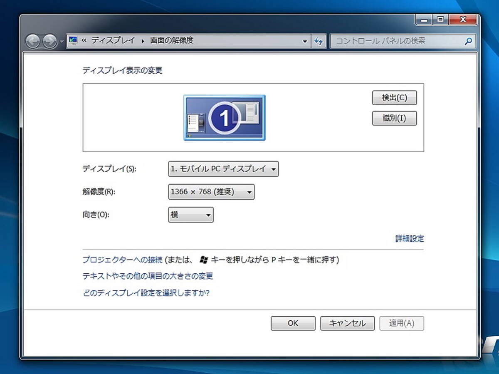Open the プロジェクターへの接続 link
Image resolution: width=499 pixels, height=374 pixels.
point(122,260)
